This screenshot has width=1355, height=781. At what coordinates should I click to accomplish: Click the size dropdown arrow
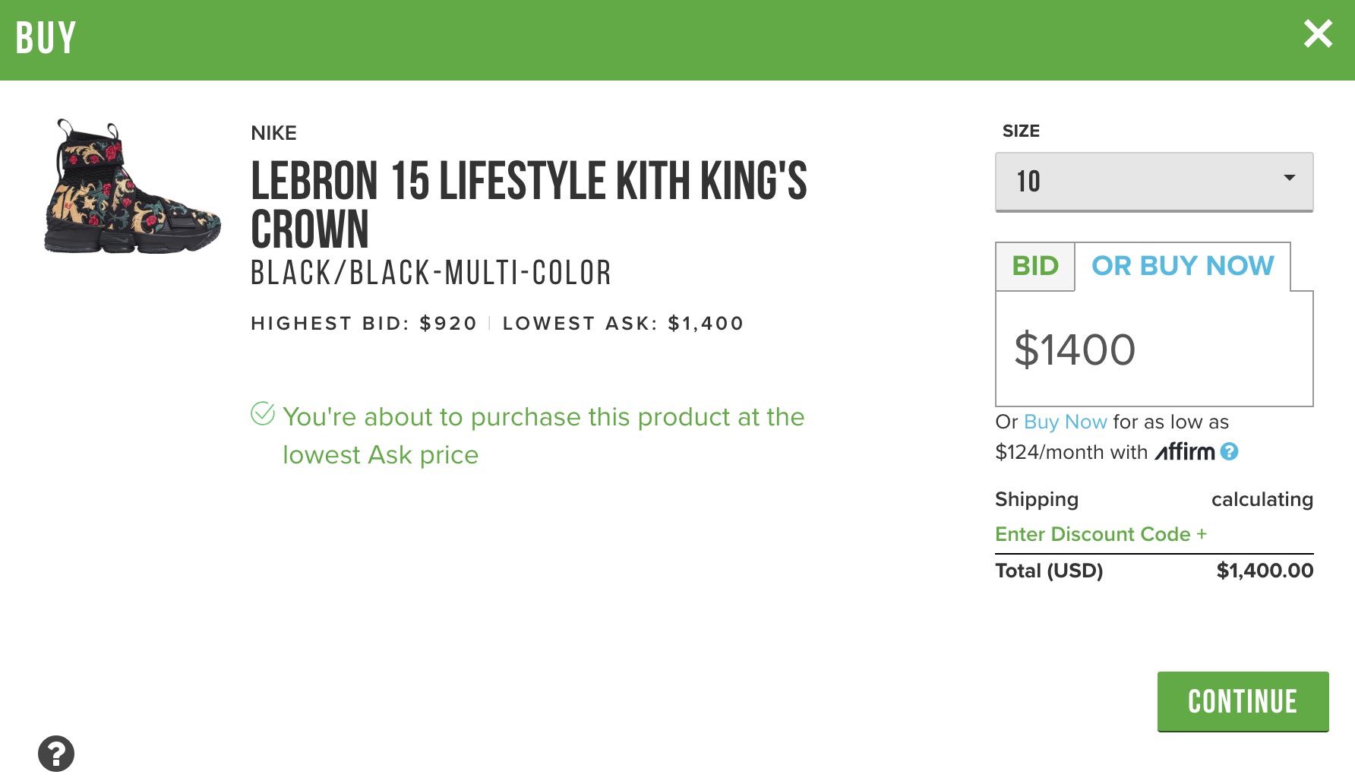(x=1289, y=179)
